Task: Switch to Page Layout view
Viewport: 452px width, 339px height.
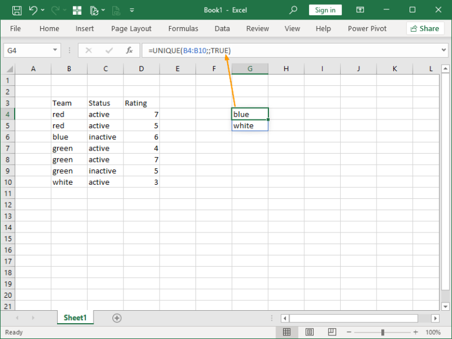Action: click(310, 333)
